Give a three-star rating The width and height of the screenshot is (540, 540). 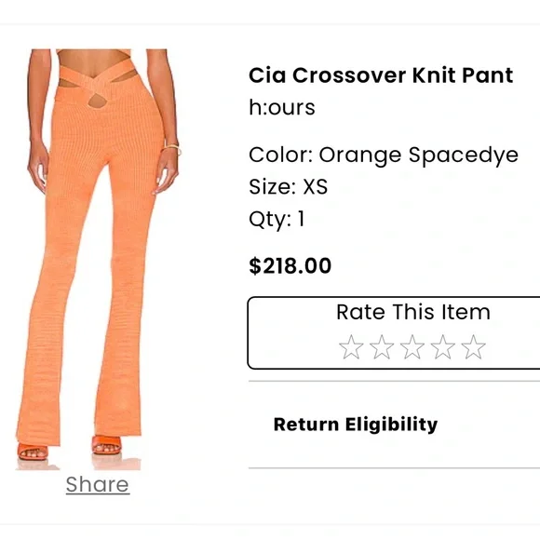pyautogui.click(x=412, y=347)
